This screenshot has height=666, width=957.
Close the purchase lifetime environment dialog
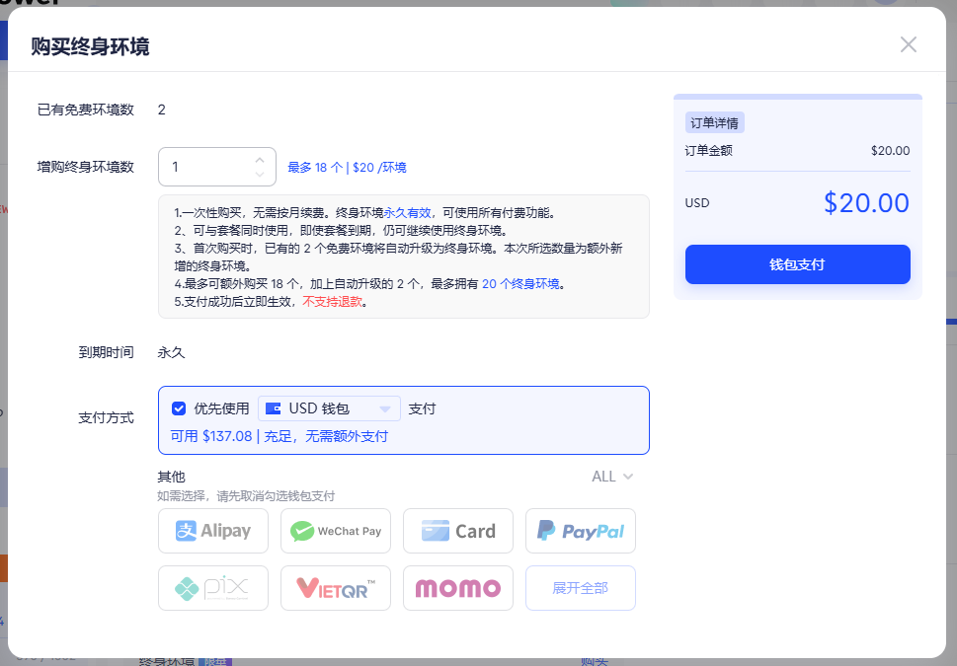coord(909,44)
